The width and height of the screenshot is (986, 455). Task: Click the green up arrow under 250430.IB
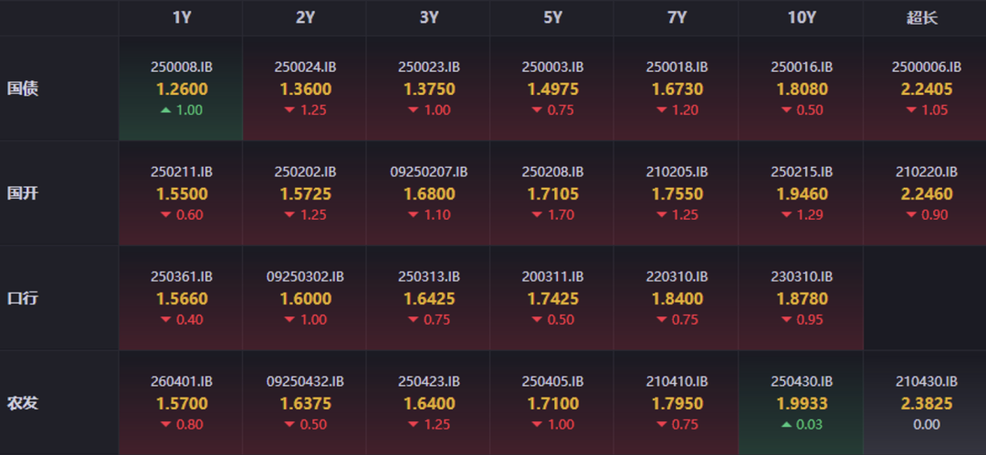click(784, 425)
